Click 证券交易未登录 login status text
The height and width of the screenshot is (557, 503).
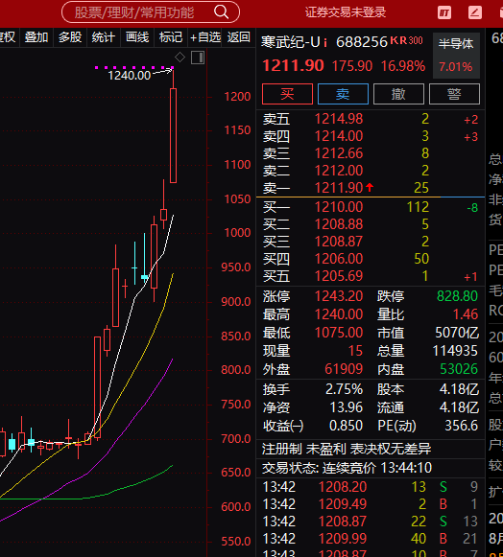click(346, 12)
